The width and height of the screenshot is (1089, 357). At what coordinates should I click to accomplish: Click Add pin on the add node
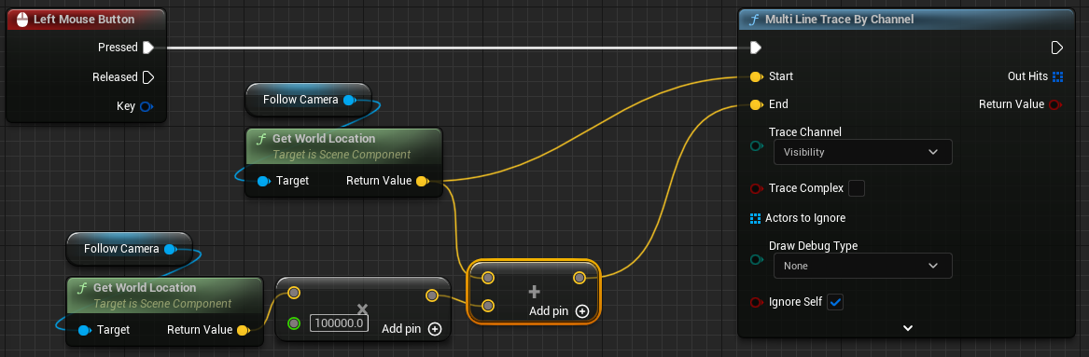click(x=559, y=311)
